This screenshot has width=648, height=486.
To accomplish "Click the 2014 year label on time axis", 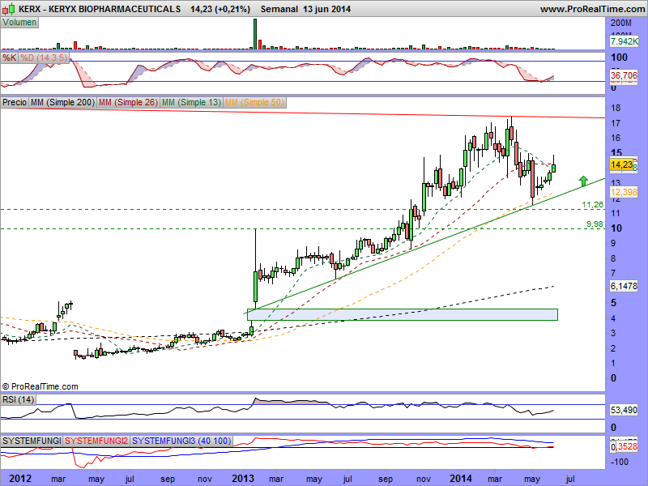I will (x=461, y=479).
